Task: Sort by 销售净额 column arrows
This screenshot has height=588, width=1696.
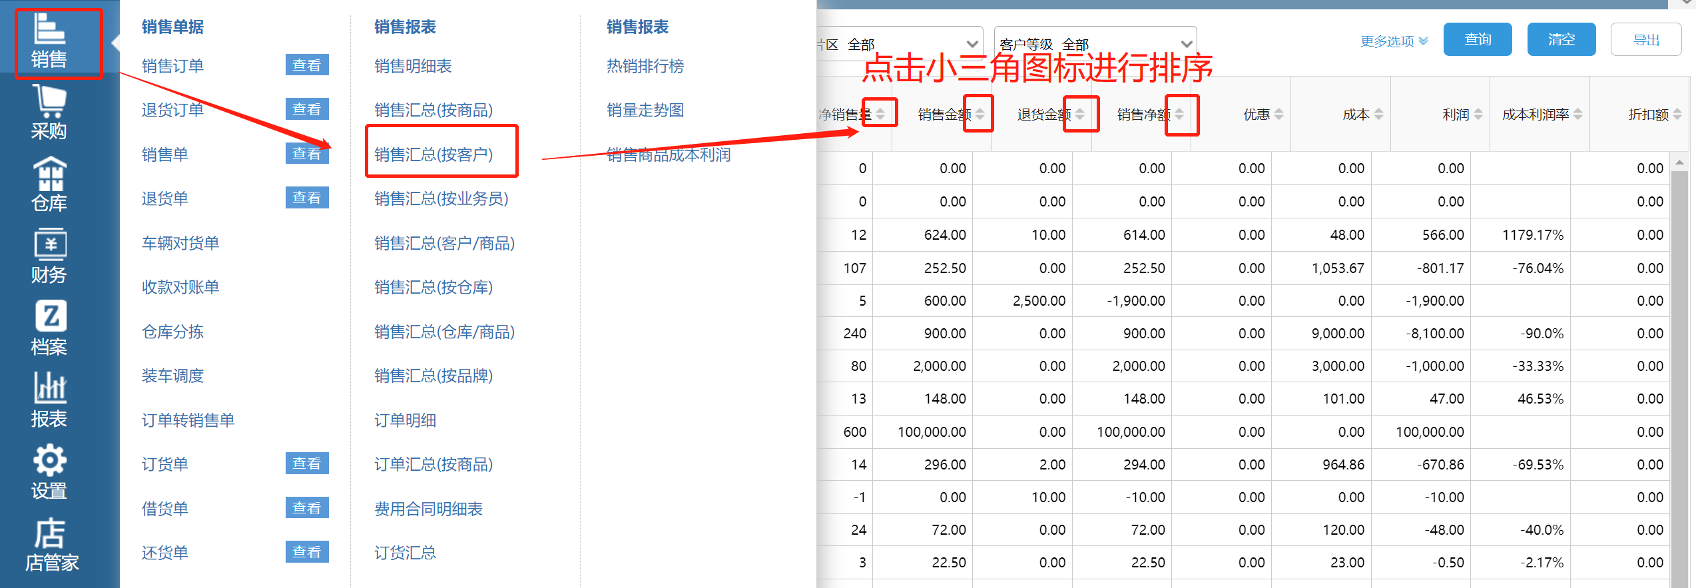Action: pyautogui.click(x=1179, y=115)
